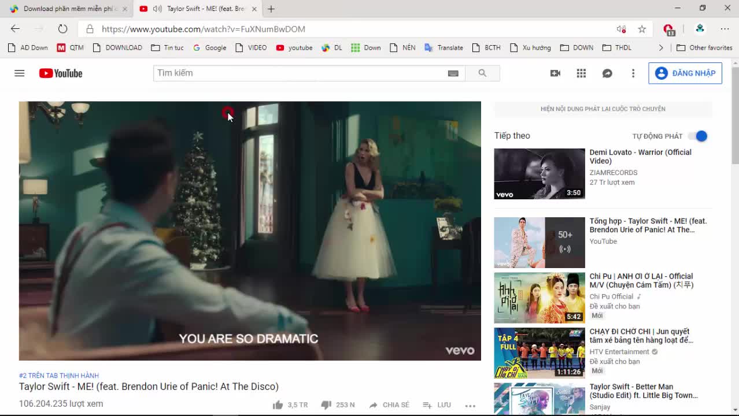Open the QTM bookmark
This screenshot has height=416, width=739.
point(71,48)
